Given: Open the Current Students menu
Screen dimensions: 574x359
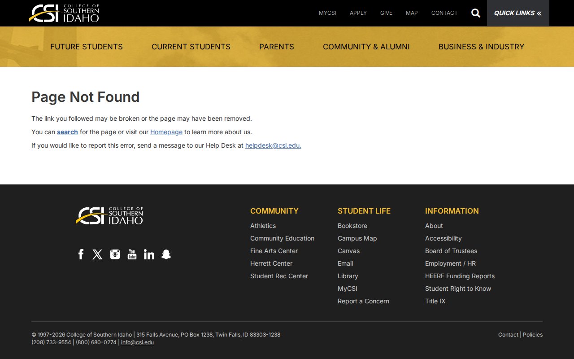Looking at the screenshot, I should click(x=191, y=47).
